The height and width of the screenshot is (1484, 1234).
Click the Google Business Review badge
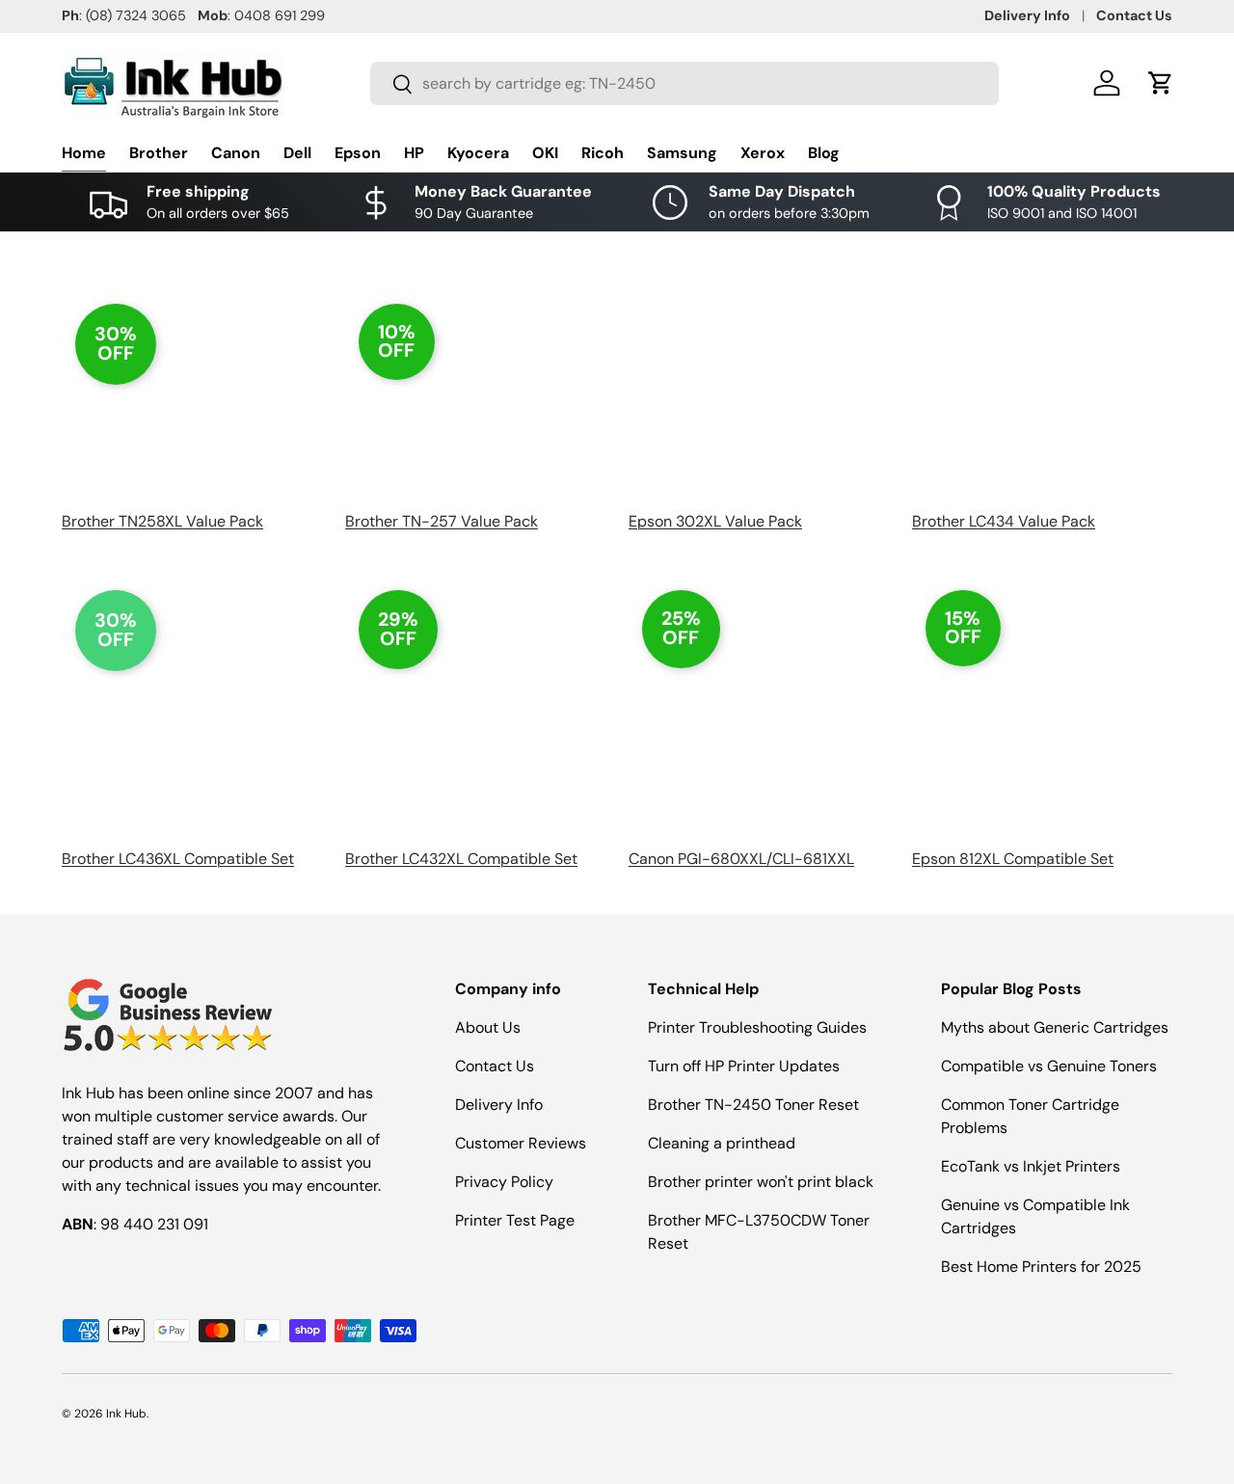pyautogui.click(x=168, y=1015)
